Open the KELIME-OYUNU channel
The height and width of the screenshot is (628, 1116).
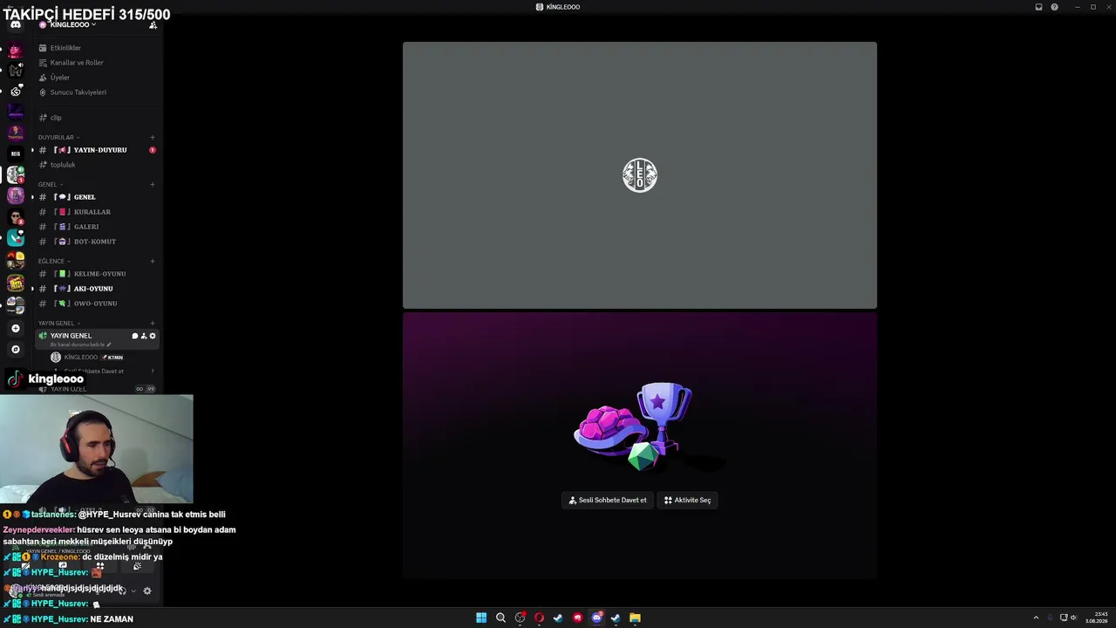[99, 274]
